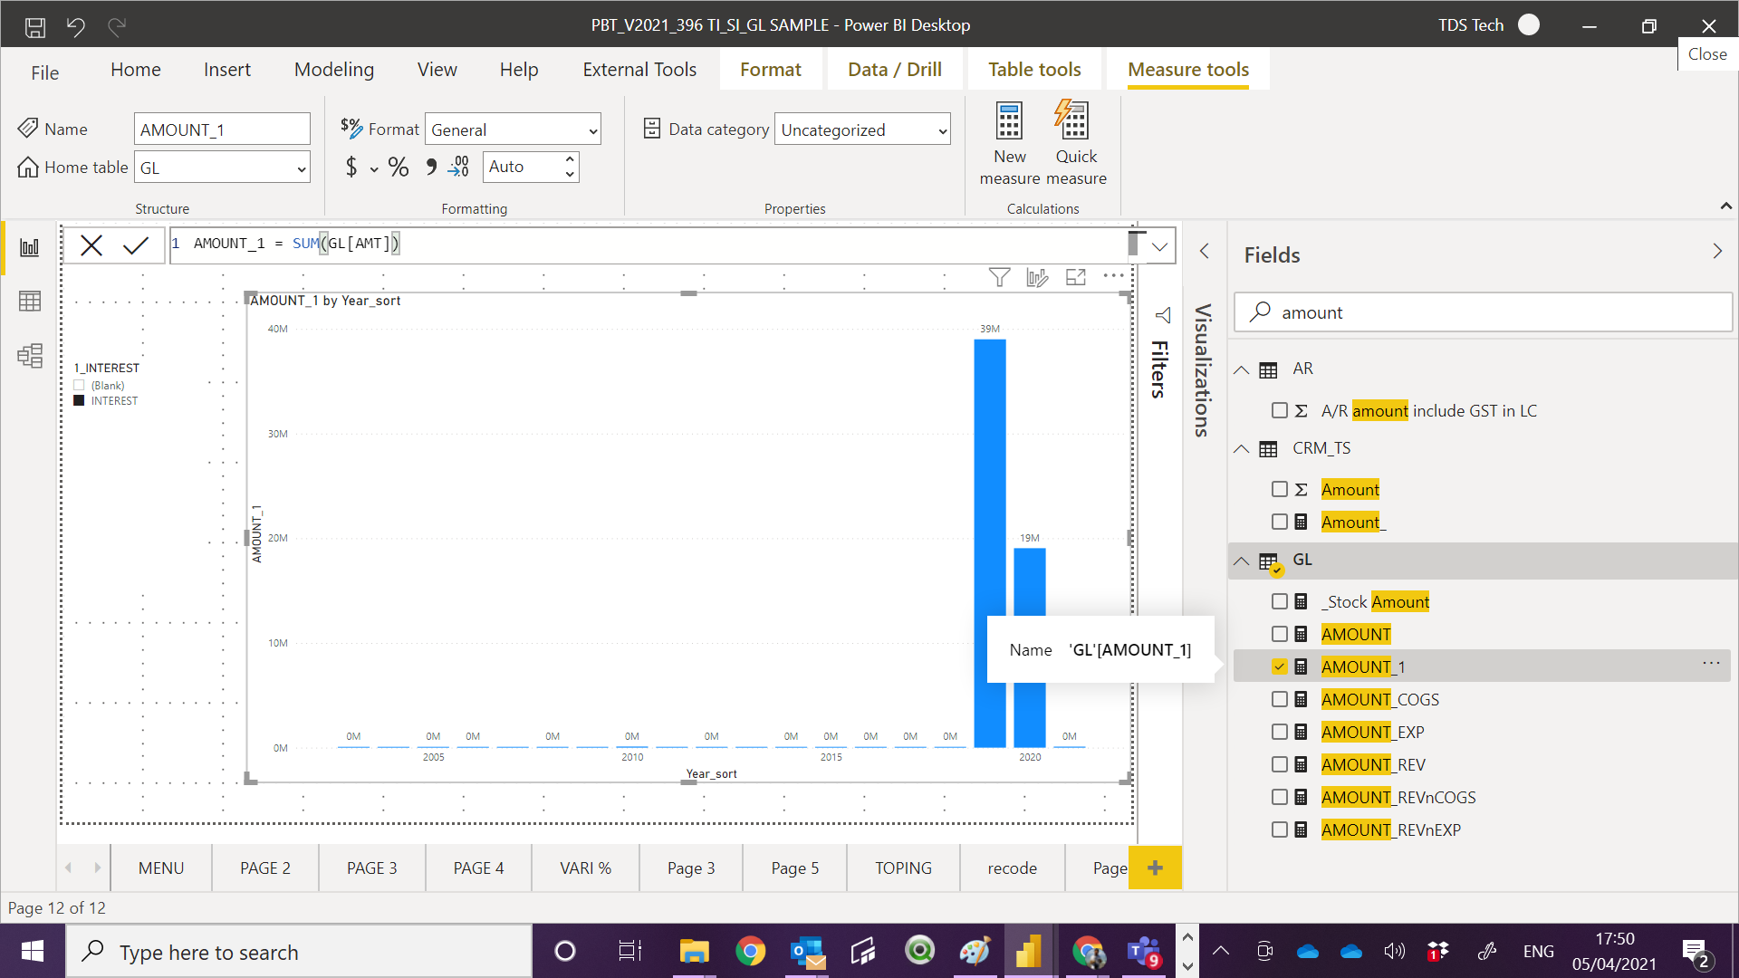Open the Modeling ribbon tab

pyautogui.click(x=334, y=70)
